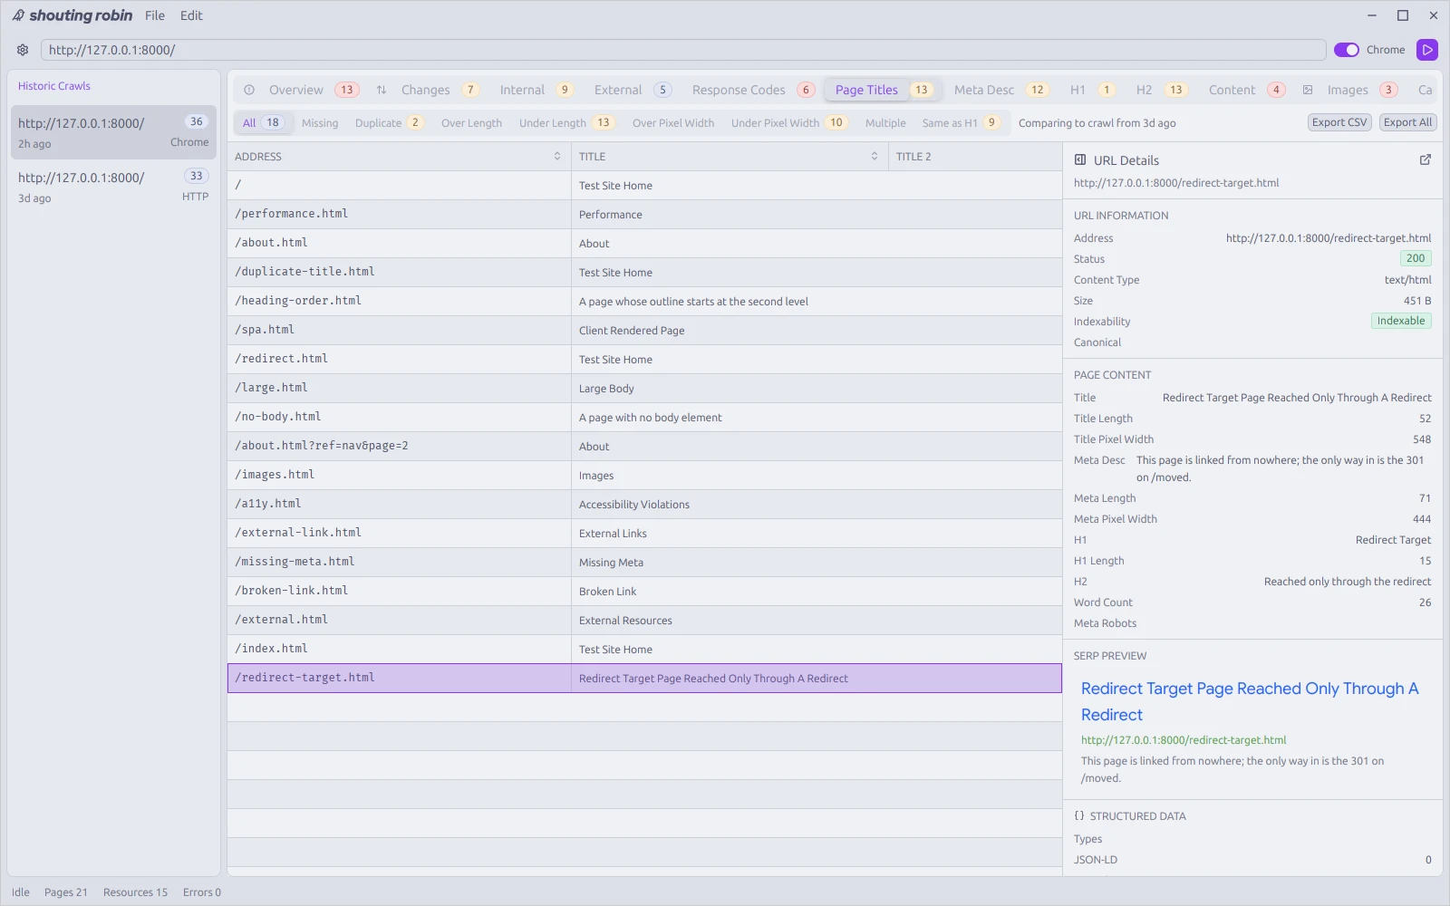Screen dimensions: 1450x906
Task: Select the All titles filter
Action: pos(264,122)
